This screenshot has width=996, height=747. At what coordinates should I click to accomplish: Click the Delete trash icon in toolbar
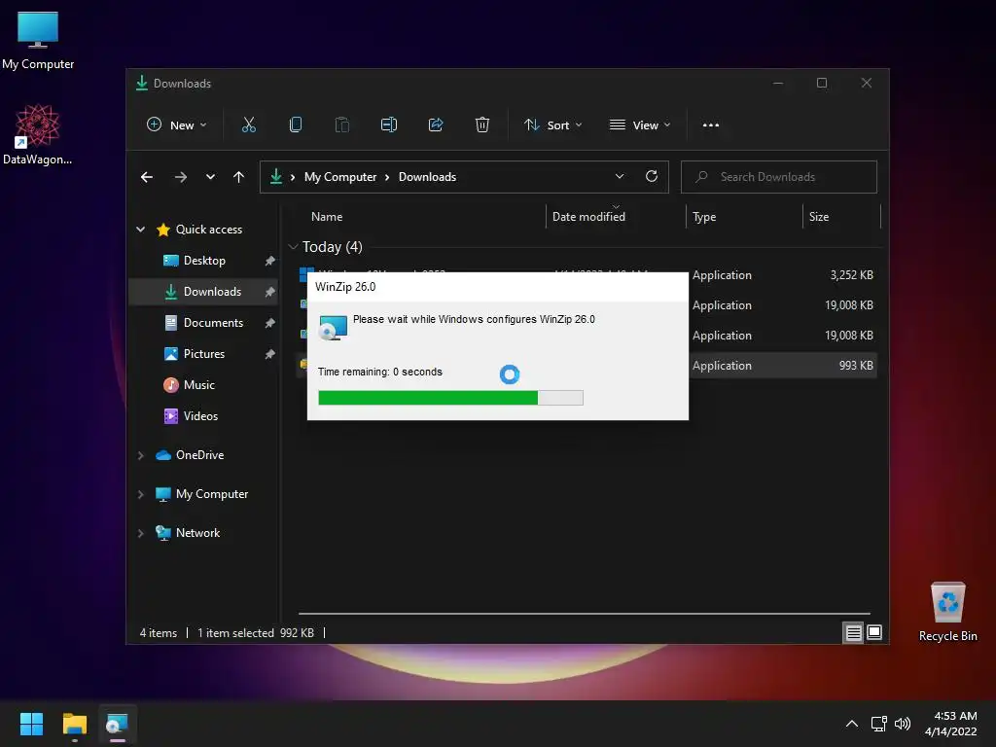[482, 124]
